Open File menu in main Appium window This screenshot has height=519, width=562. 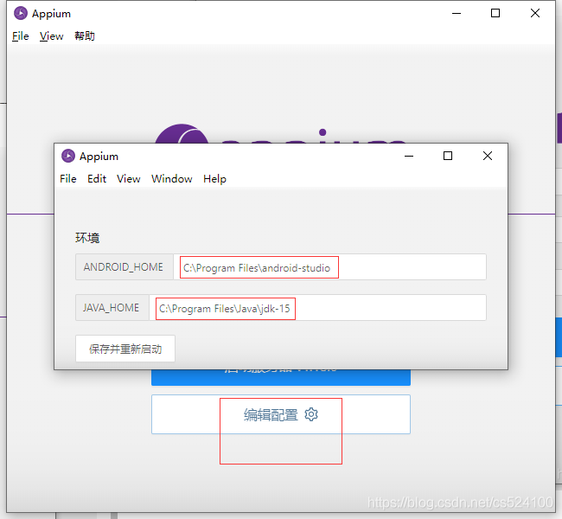pos(21,36)
